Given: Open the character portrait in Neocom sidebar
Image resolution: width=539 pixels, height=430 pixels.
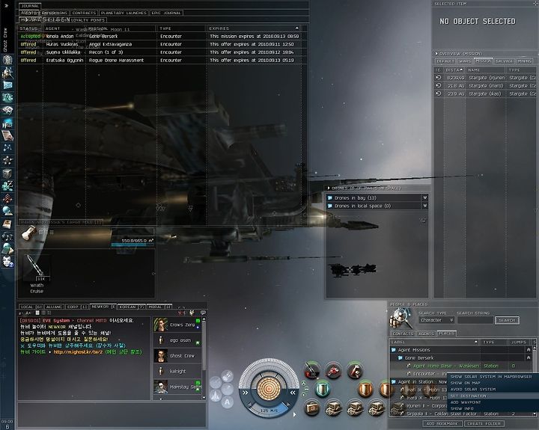Looking at the screenshot, I should pyautogui.click(x=7, y=60).
